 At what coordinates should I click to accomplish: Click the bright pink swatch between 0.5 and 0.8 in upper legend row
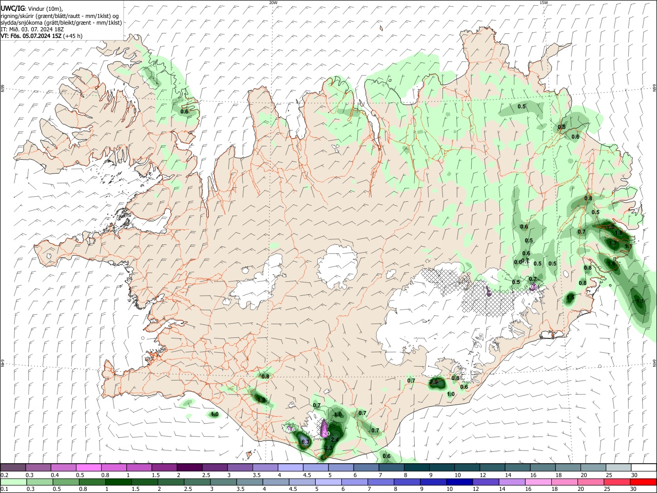88,467
